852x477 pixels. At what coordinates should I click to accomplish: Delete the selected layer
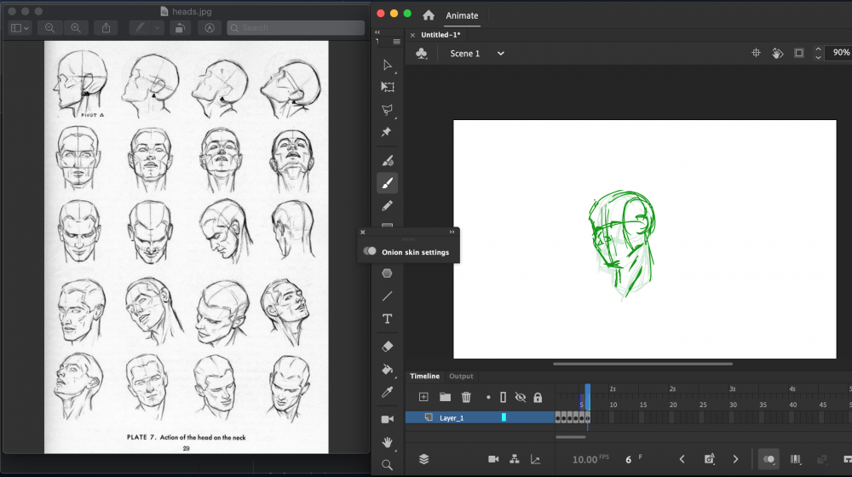click(466, 397)
